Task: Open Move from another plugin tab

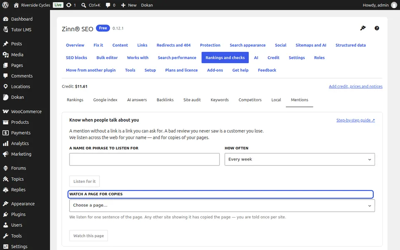Action: point(91,70)
